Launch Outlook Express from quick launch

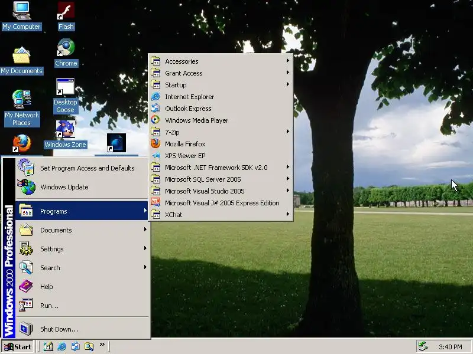tap(75, 346)
